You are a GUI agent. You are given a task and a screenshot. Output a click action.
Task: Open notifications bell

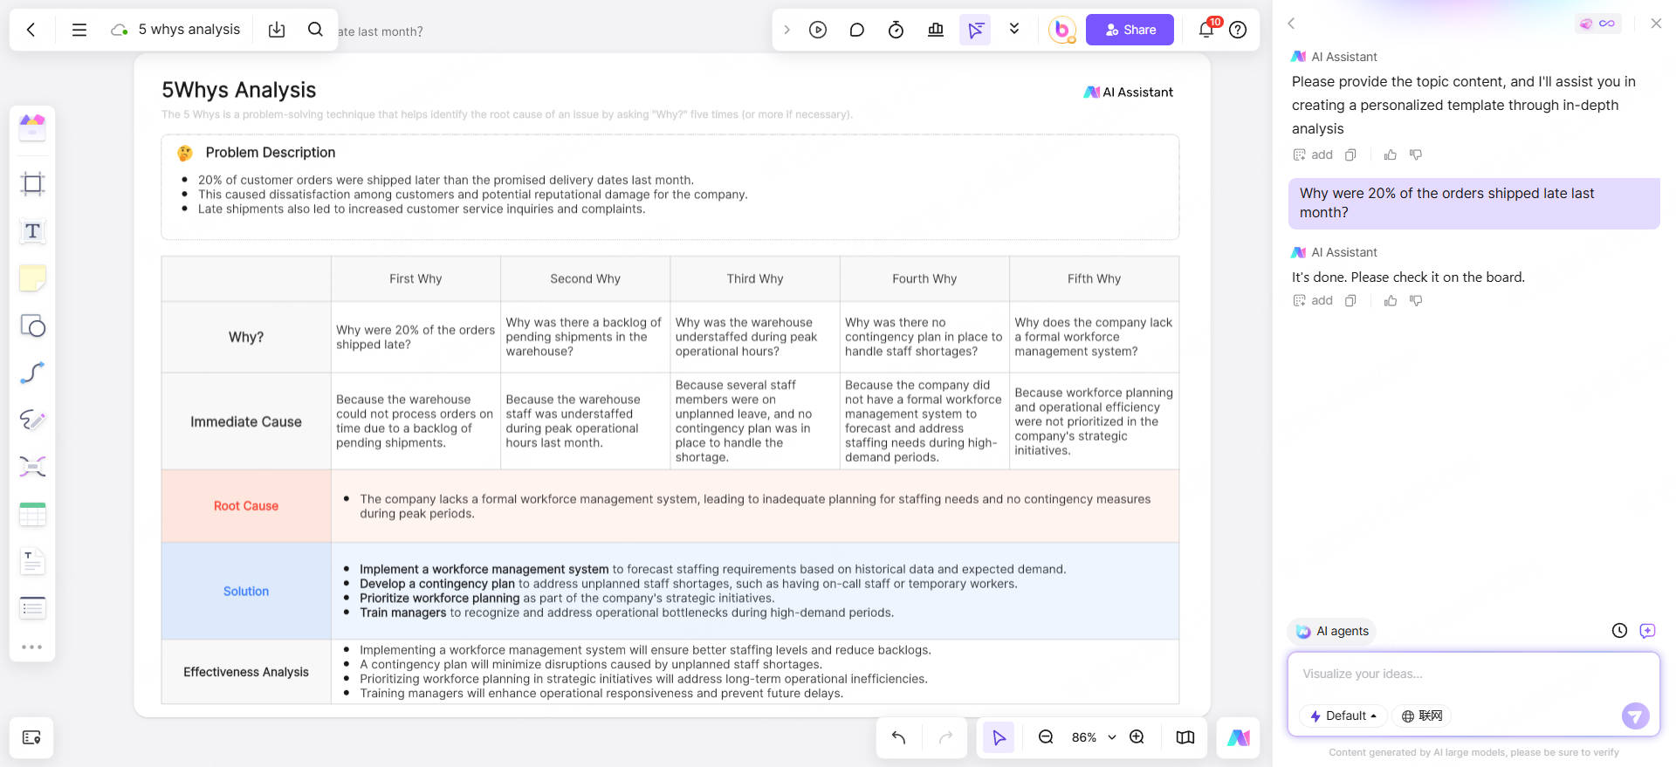coord(1206,30)
